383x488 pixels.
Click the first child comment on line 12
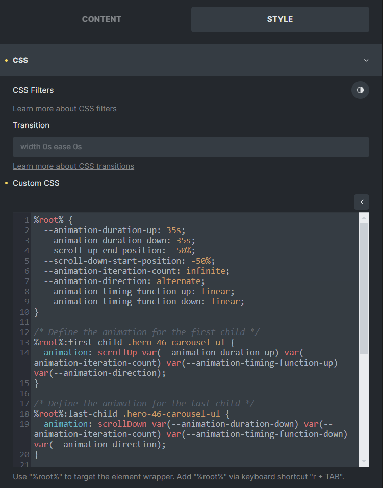pyautogui.click(x=147, y=332)
